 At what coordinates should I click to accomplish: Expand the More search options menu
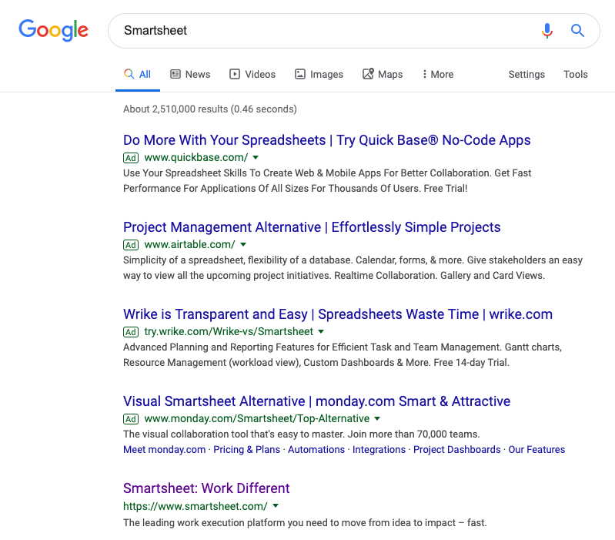pyautogui.click(x=437, y=75)
